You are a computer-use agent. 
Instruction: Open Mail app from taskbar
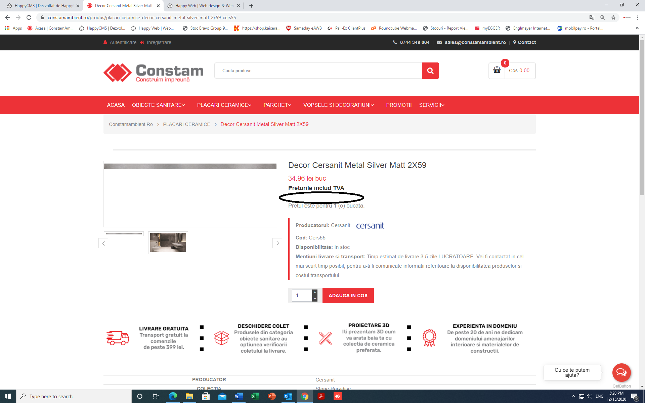(222, 396)
